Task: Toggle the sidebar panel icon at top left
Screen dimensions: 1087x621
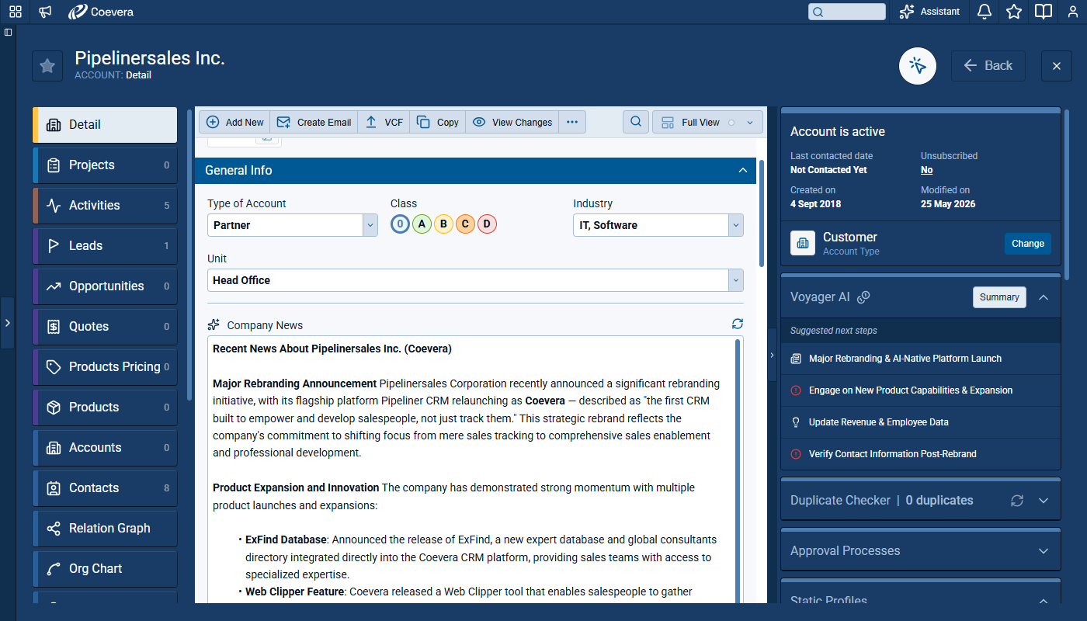Action: 8,33
